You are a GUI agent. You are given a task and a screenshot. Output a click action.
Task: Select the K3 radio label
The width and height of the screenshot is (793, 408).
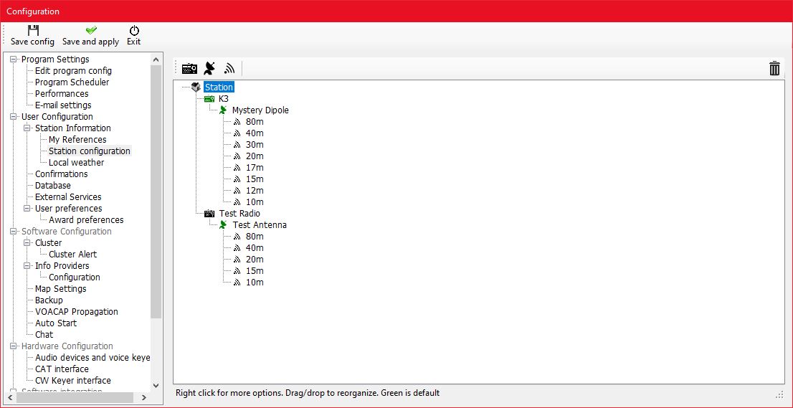224,98
